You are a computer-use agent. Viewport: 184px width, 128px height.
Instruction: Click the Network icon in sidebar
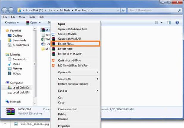7,102
